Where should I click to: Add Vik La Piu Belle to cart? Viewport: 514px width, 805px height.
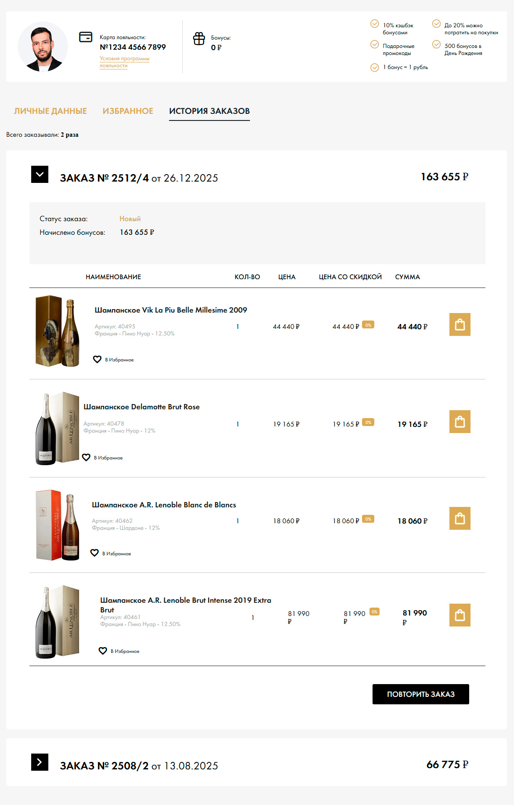pos(460,324)
